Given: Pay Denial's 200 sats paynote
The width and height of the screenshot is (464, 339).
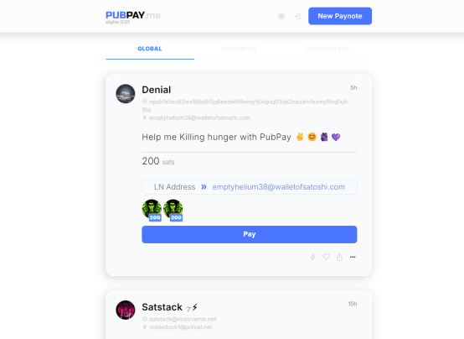Looking at the screenshot, I should coord(249,234).
